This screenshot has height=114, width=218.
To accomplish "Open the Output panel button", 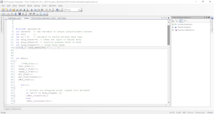I will pos(7,109).
